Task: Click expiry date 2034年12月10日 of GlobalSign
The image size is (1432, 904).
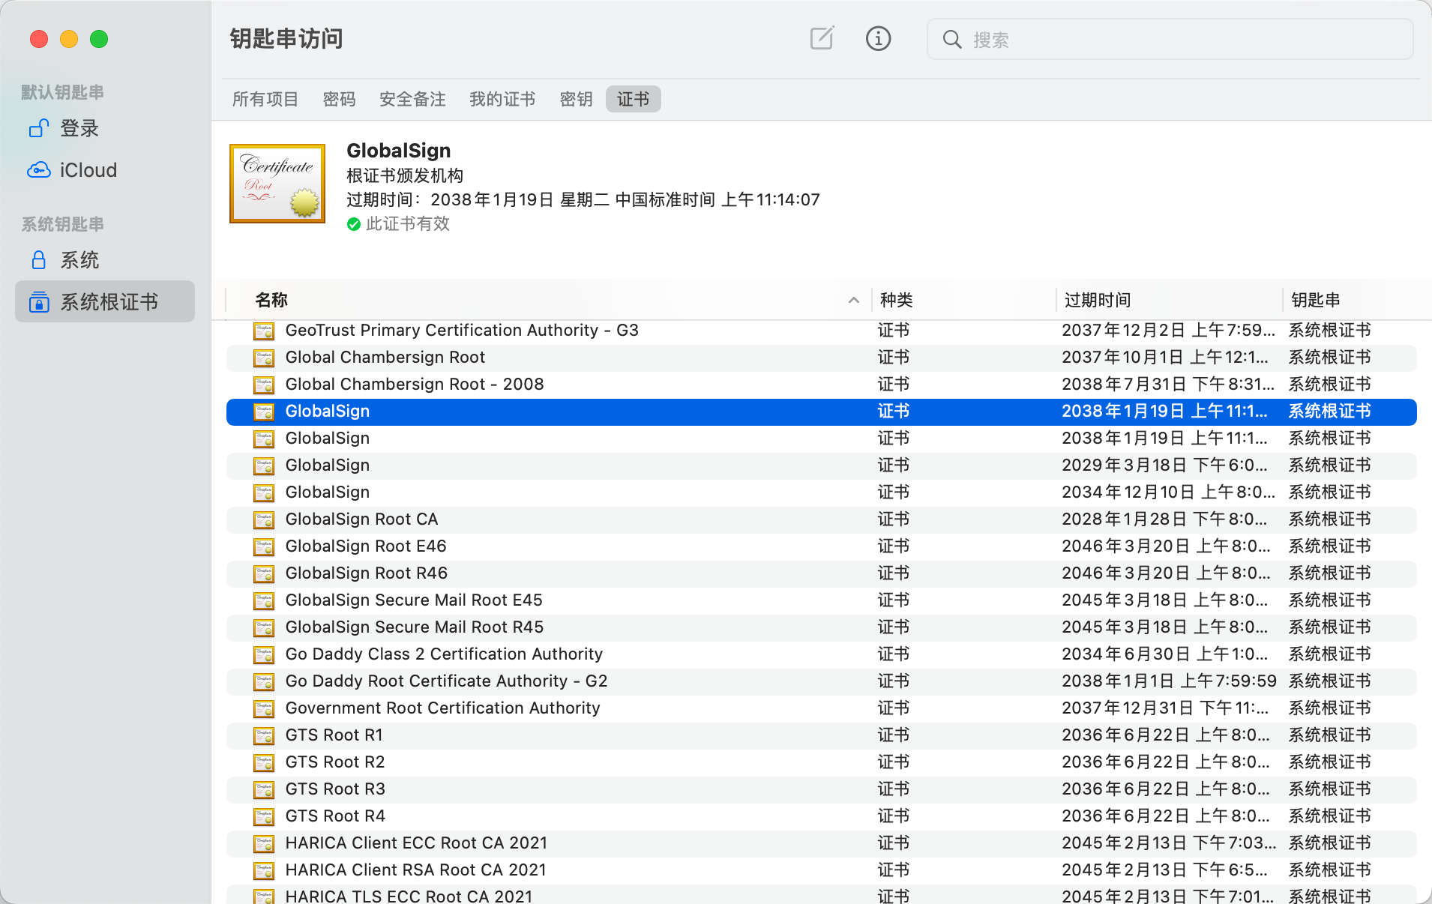Action: tap(1168, 492)
